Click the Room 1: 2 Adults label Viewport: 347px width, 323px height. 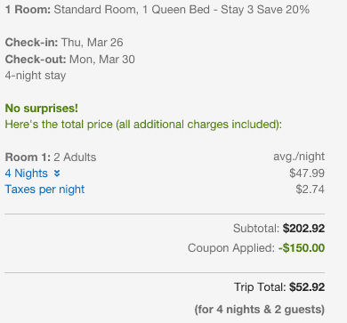click(51, 157)
